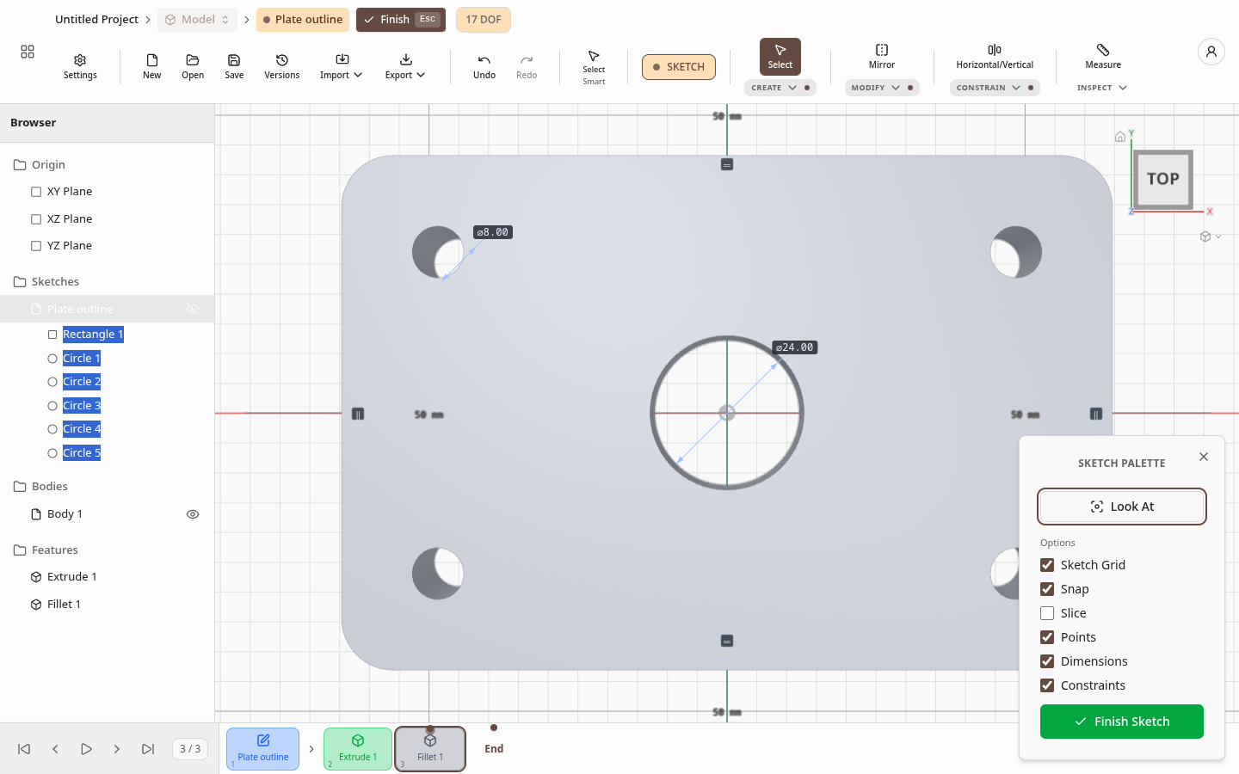Expand the CONSTRAIN menu group

[x=995, y=88]
